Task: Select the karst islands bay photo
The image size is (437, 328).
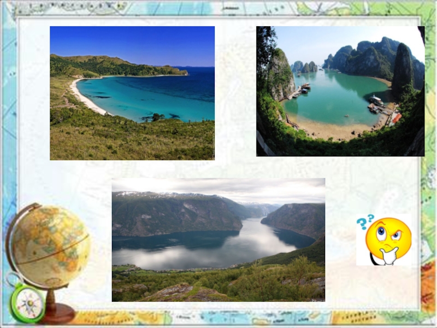Action: click(x=340, y=91)
